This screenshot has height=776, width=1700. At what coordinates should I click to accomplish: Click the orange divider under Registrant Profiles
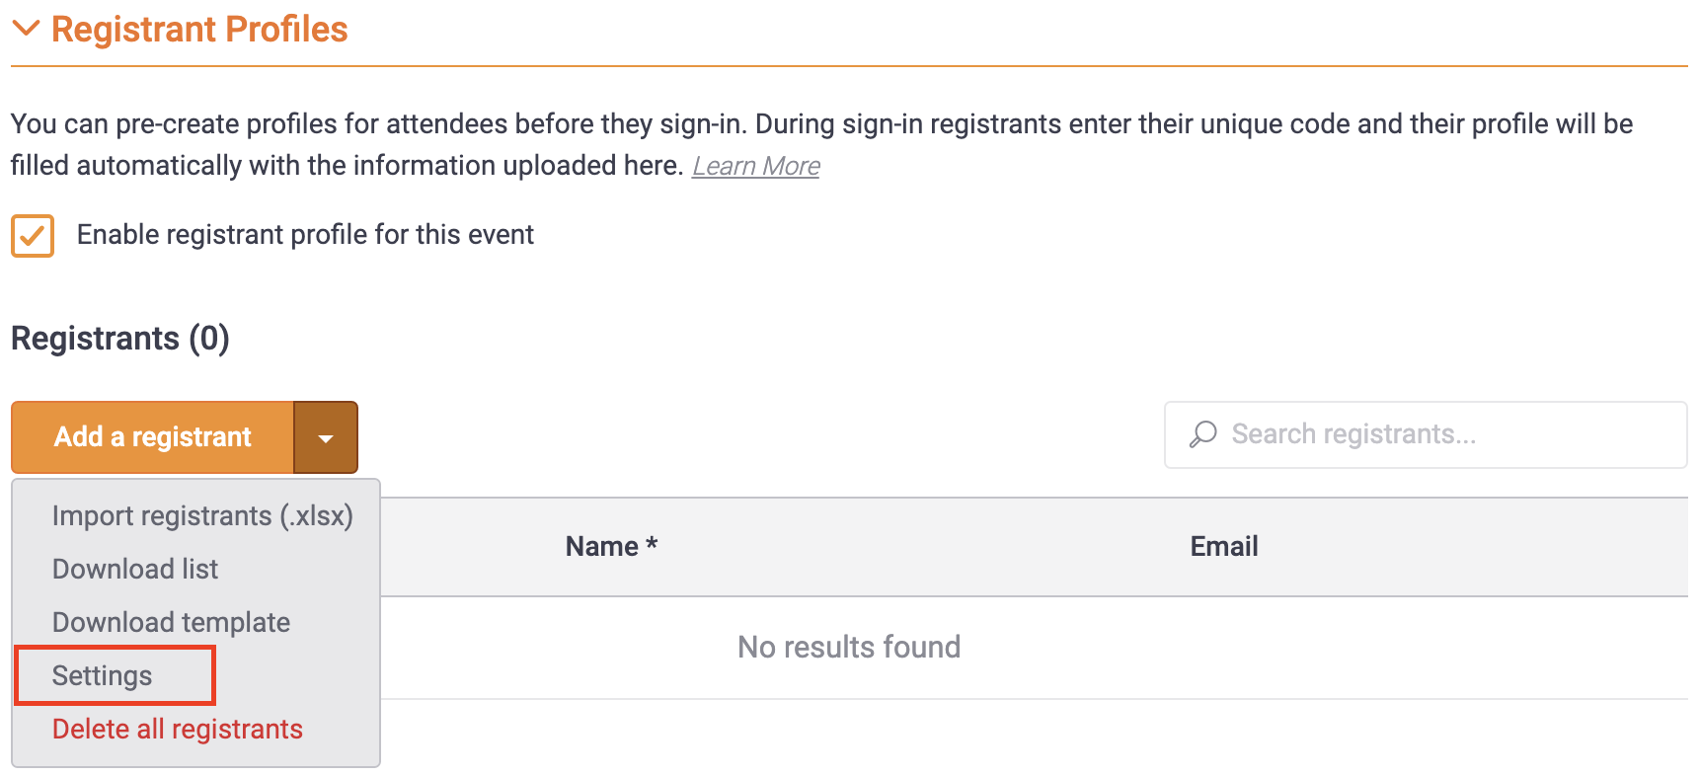click(x=849, y=66)
